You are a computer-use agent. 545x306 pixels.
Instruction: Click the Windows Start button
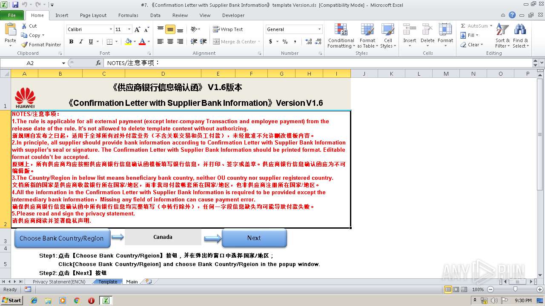point(11,300)
